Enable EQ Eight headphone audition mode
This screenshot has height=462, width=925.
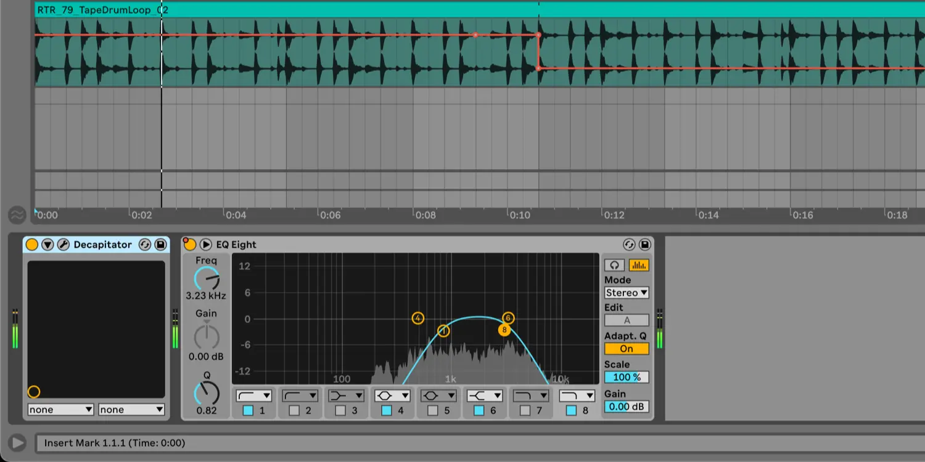click(614, 265)
